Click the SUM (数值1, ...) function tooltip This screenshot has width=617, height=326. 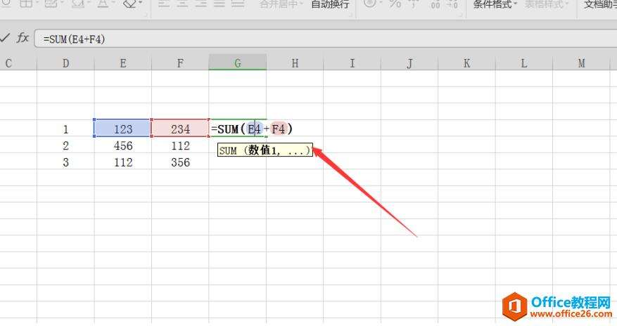click(x=265, y=150)
